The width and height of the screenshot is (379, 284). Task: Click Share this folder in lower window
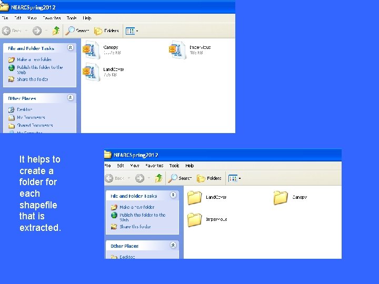coord(135,227)
